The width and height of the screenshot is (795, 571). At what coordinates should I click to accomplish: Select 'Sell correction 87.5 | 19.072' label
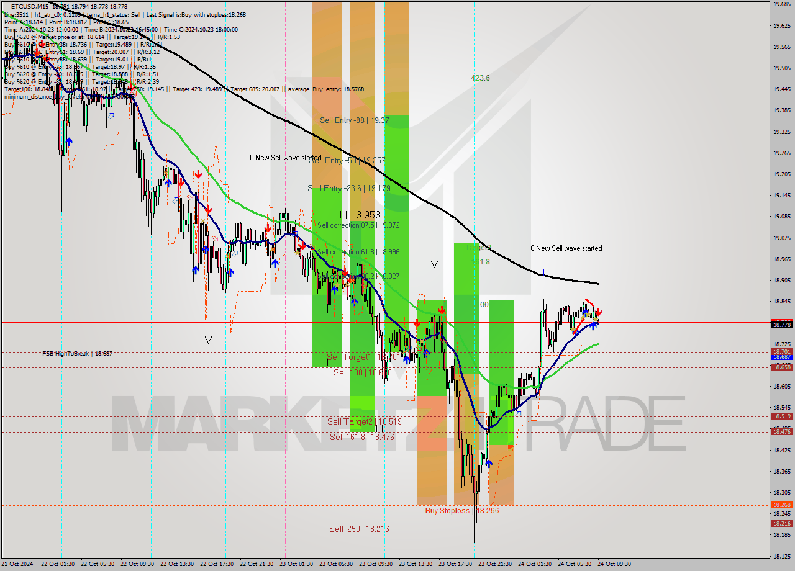click(x=358, y=225)
